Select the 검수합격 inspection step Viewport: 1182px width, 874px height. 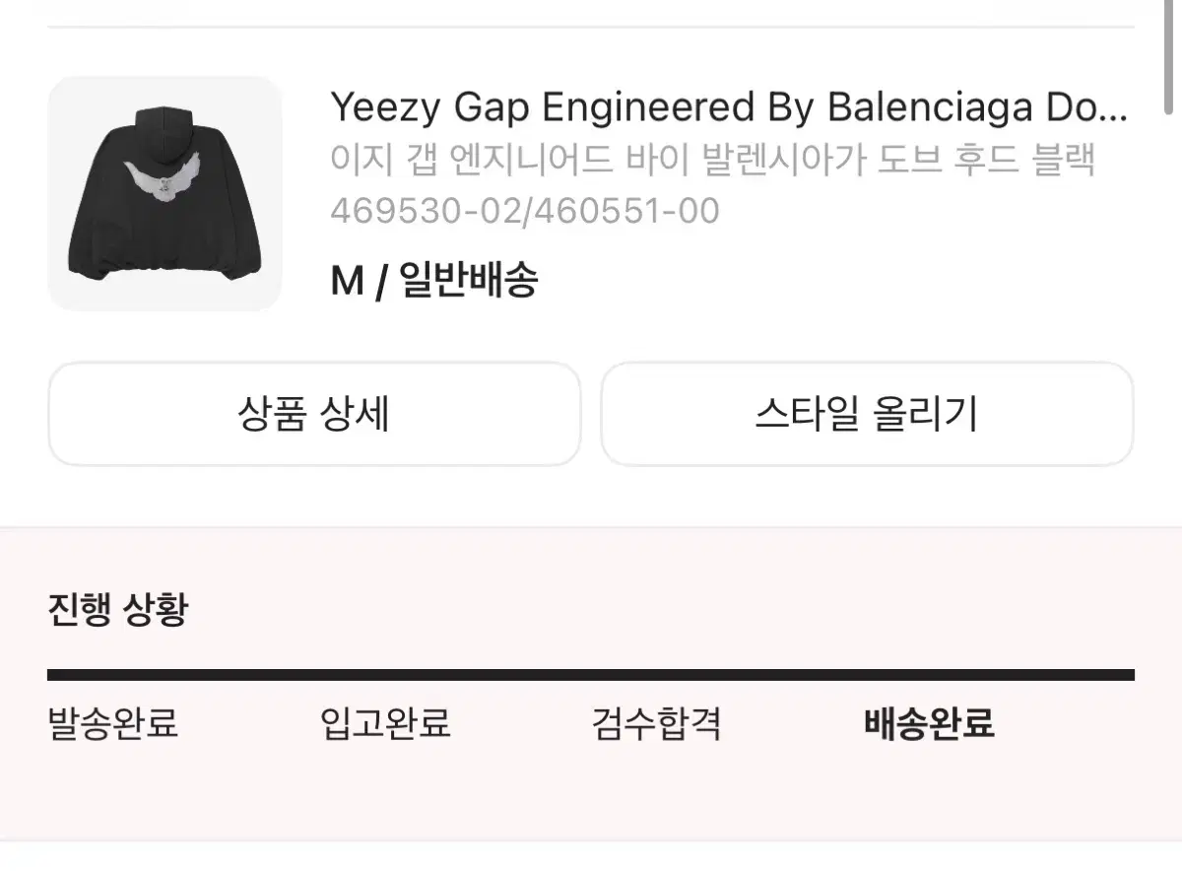click(x=657, y=724)
